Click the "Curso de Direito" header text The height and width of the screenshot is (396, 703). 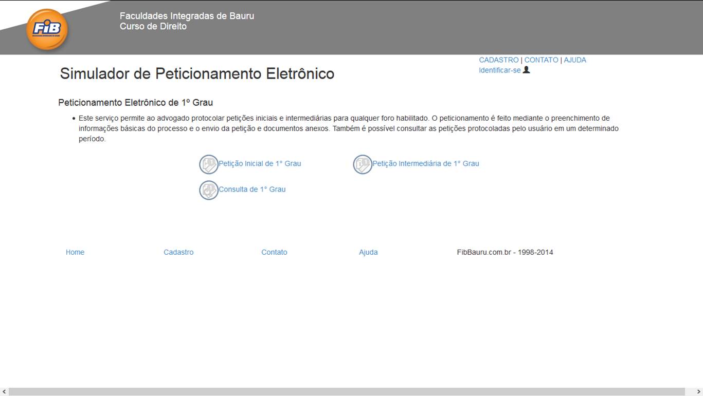[x=153, y=26]
